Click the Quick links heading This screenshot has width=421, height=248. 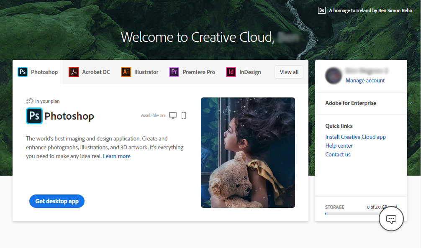[339, 126]
